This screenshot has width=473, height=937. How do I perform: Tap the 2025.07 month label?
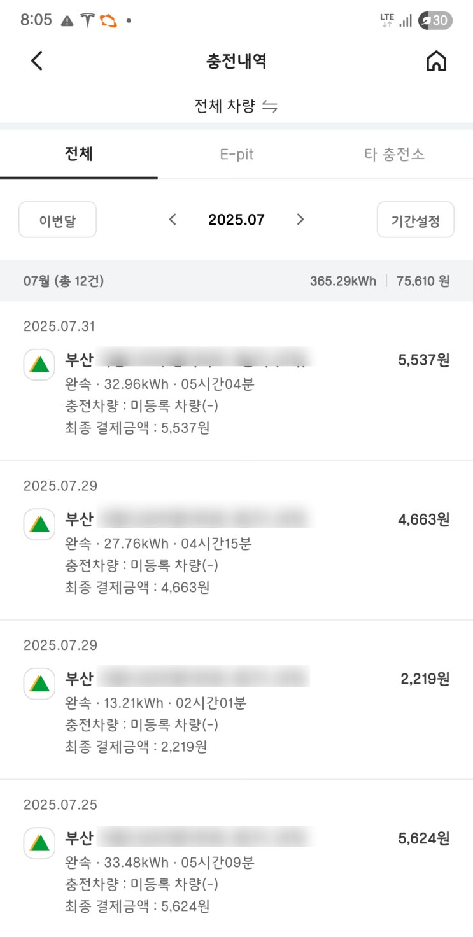[236, 220]
